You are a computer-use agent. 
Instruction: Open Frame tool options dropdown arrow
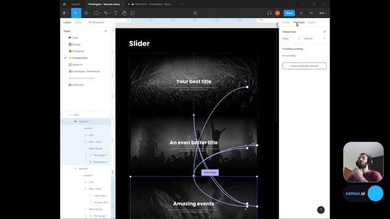point(90,13)
